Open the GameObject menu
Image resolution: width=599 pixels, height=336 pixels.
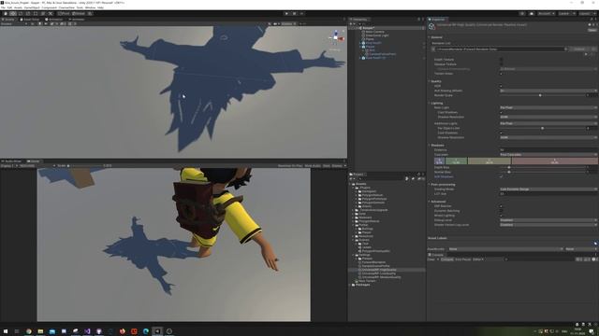point(32,7)
